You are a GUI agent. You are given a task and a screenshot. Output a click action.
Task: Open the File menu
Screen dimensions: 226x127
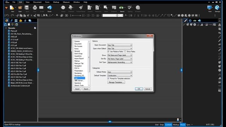(x=14, y=2)
